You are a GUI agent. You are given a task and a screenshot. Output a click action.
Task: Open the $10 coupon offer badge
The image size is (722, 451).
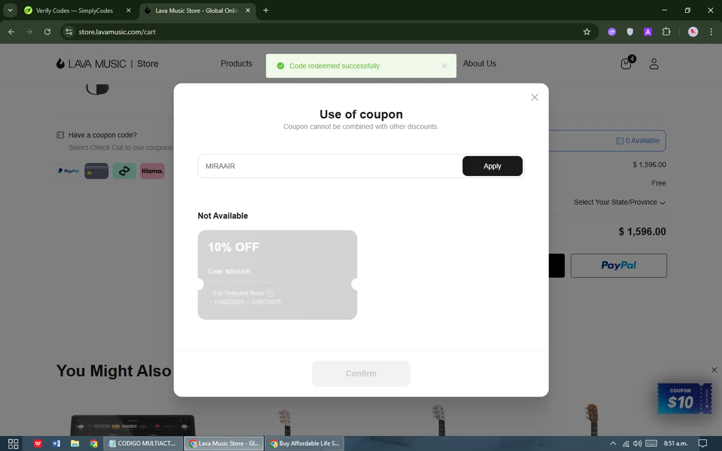pos(684,398)
